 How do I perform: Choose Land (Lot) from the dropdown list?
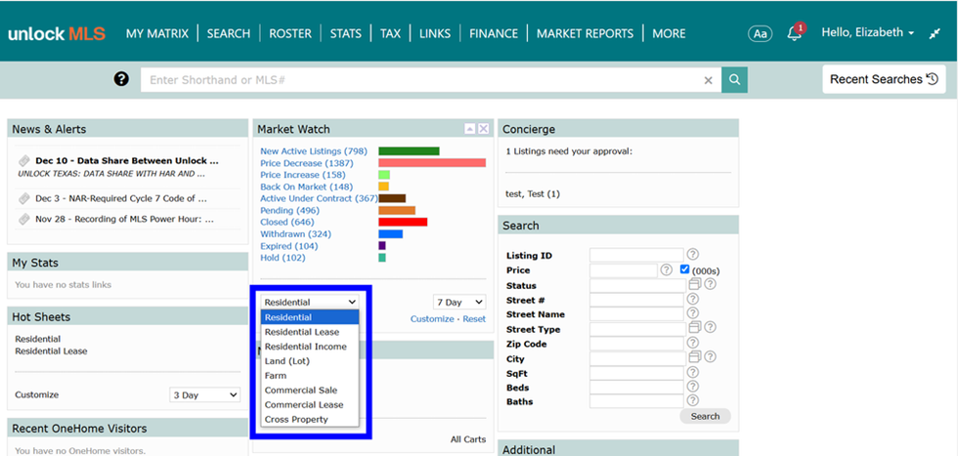click(310, 361)
